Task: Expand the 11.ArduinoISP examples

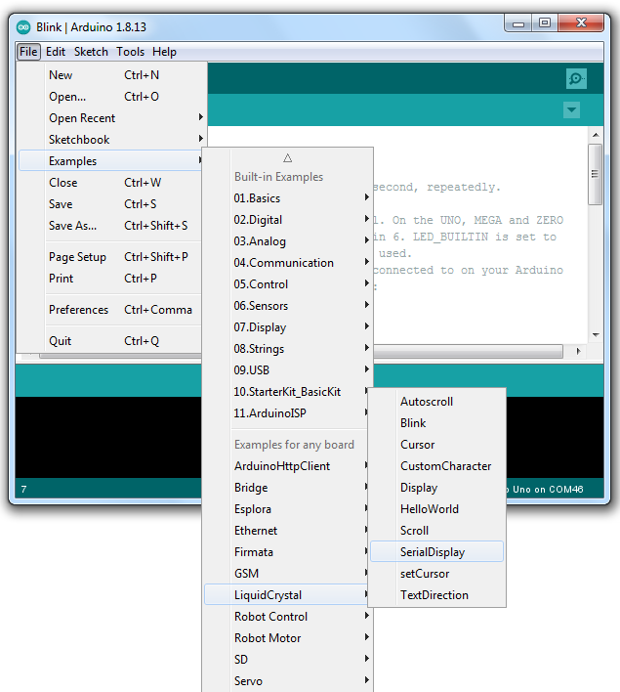Action: tap(287, 413)
